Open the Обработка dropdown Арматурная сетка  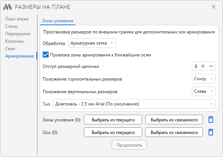[92, 43]
